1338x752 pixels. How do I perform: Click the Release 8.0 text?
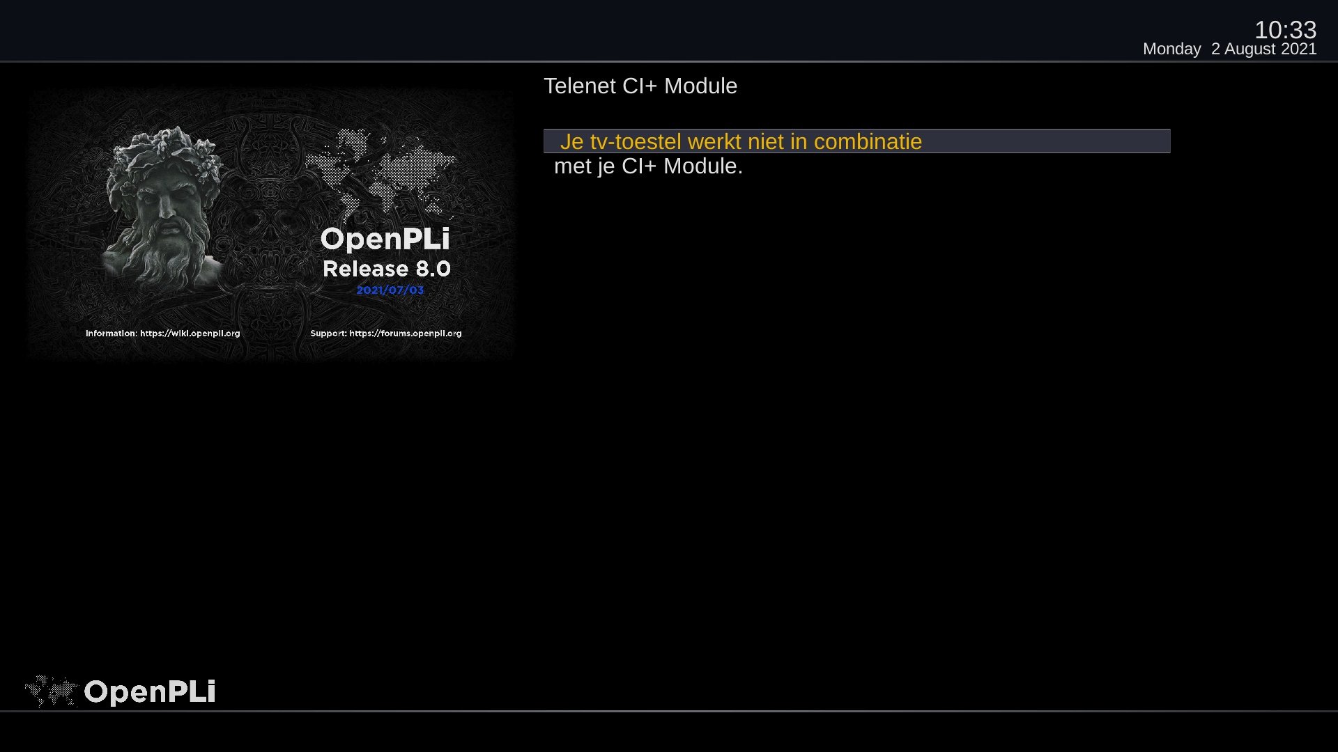click(x=387, y=269)
